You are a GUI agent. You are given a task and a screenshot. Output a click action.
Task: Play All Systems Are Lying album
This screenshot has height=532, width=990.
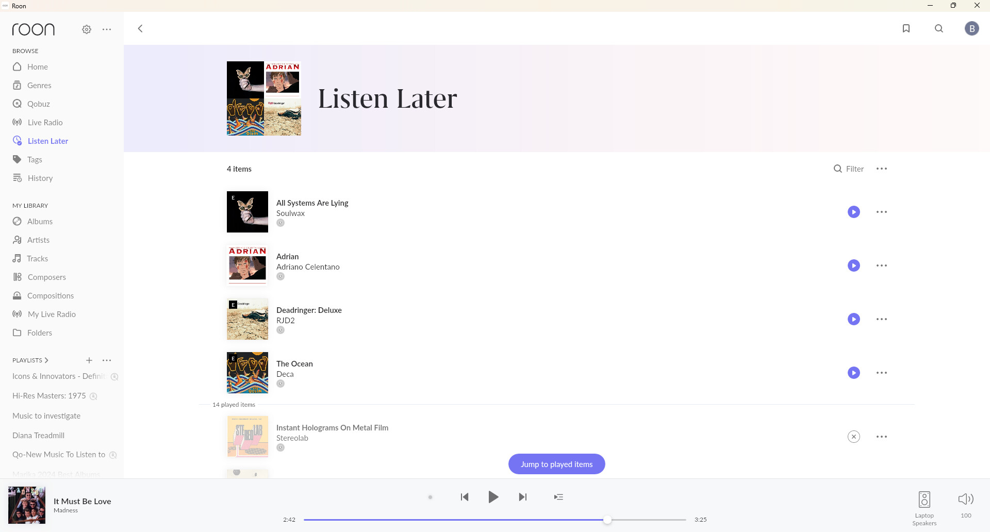tap(854, 212)
